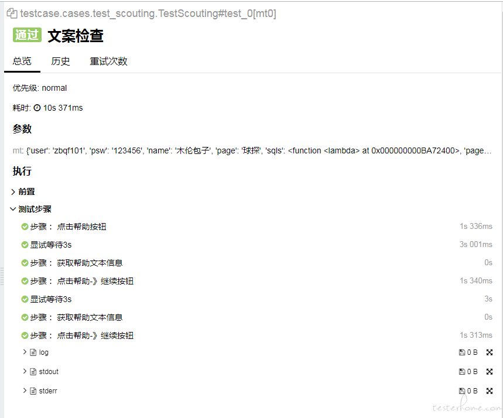This screenshot has width=503, height=418.
Task: Open the log attachment in fullscreen view
Action: [x=490, y=352]
